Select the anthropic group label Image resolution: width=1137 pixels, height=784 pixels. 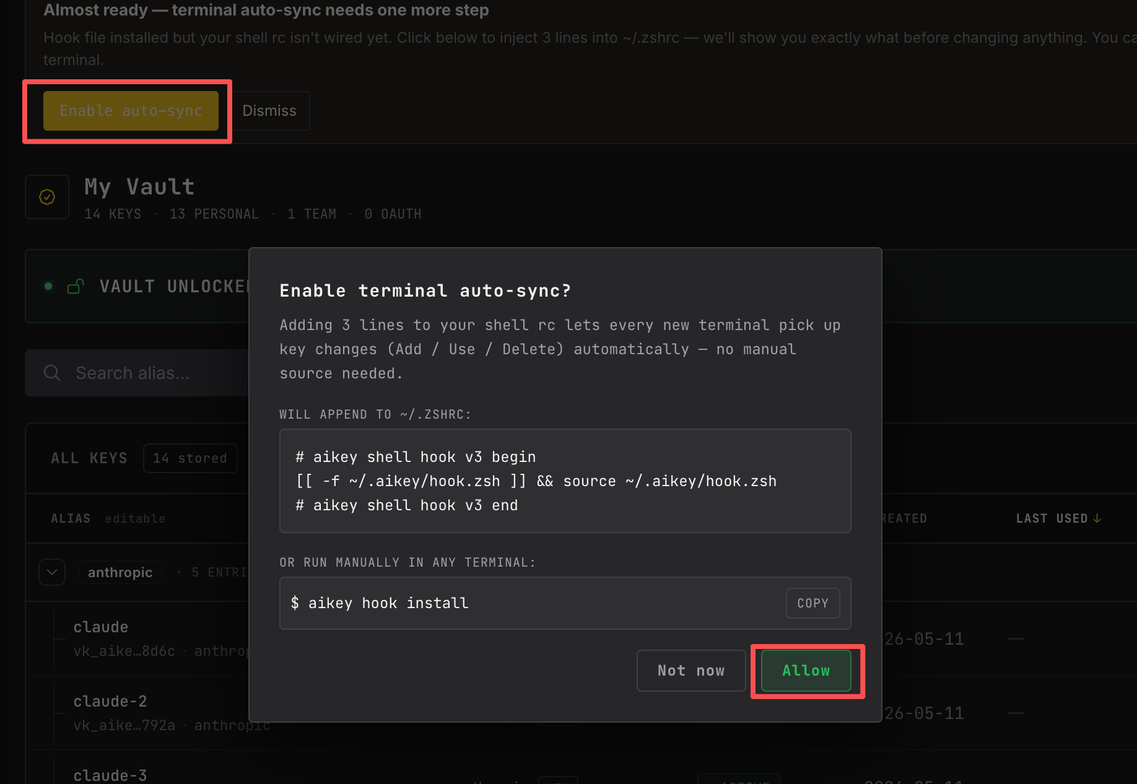(x=120, y=572)
